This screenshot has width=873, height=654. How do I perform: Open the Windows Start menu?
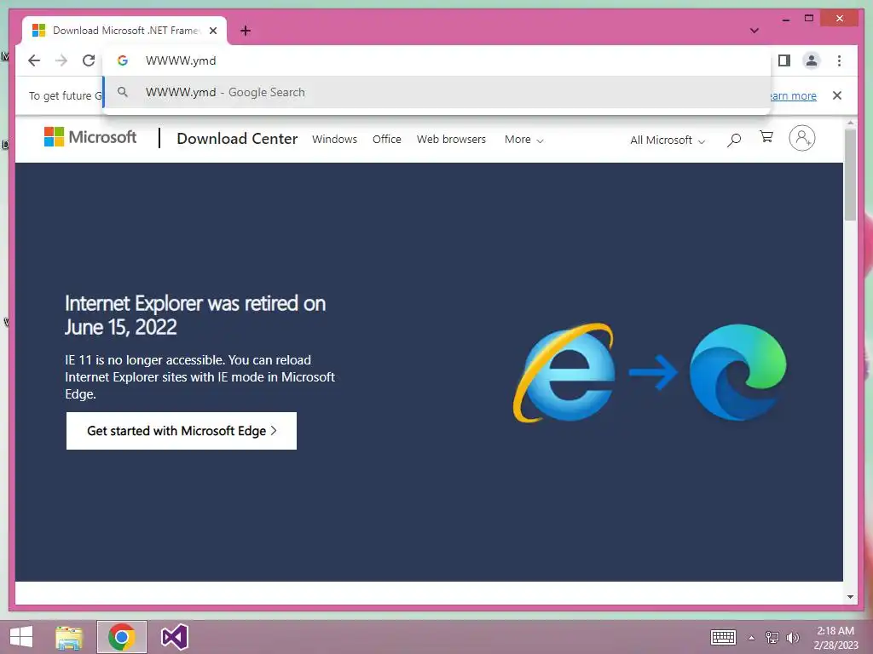pos(21,637)
